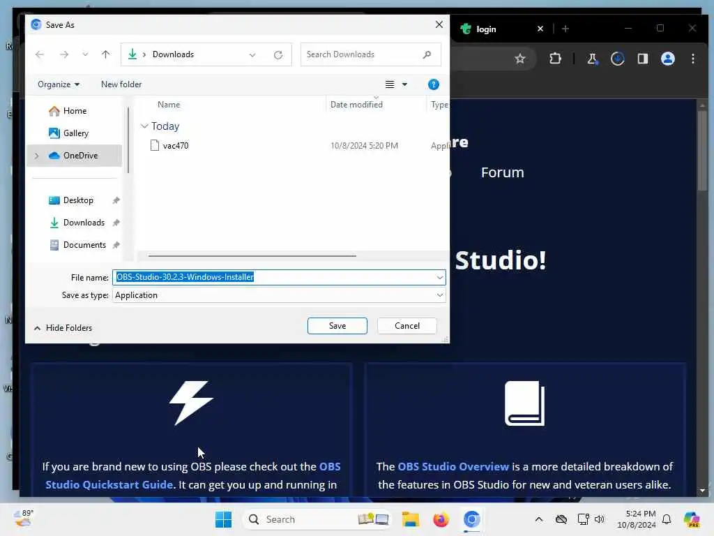Expand address bar previous locations dropdown
The height and width of the screenshot is (536, 714).
(x=252, y=54)
